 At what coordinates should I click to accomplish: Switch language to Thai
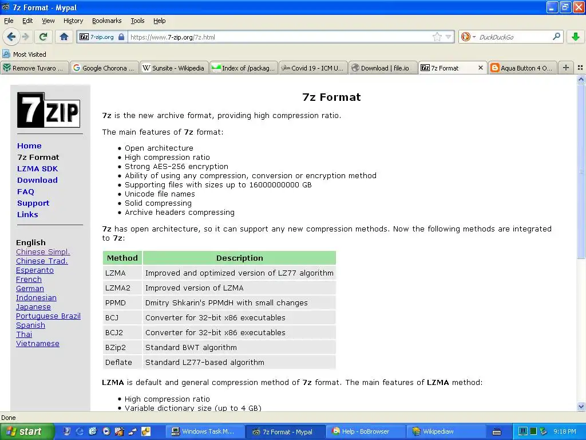pyautogui.click(x=24, y=334)
